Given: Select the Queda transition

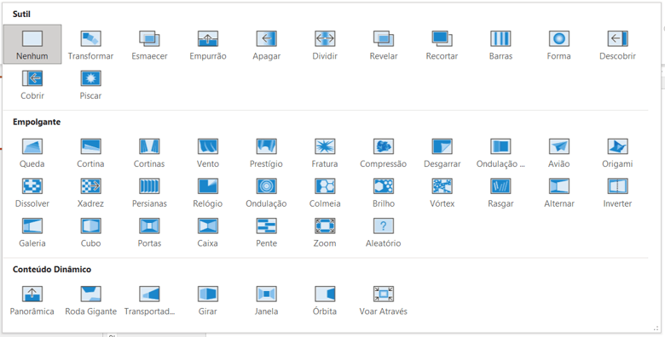Looking at the screenshot, I should click(32, 152).
